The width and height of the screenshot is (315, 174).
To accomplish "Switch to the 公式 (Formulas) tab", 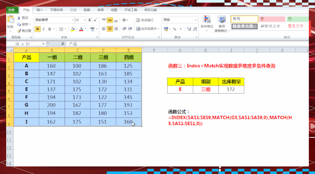I will click(73, 10).
